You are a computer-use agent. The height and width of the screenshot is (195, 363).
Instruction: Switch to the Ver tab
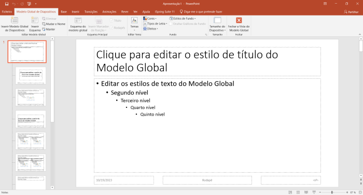[135, 11]
